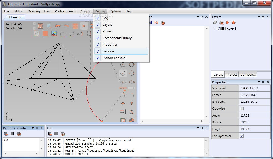The height and width of the screenshot is (159, 273).
Task: Edit the Radius value 88.29
Action: (255, 122)
